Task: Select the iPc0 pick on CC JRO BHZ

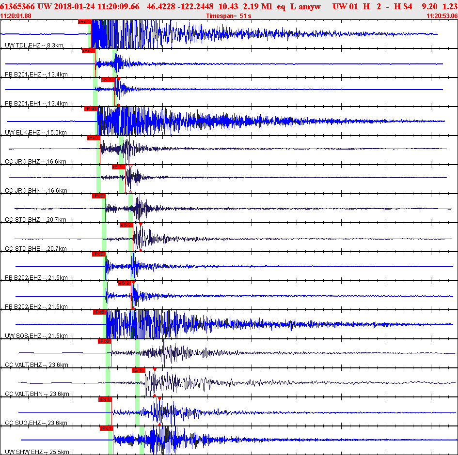Action: [x=93, y=137]
